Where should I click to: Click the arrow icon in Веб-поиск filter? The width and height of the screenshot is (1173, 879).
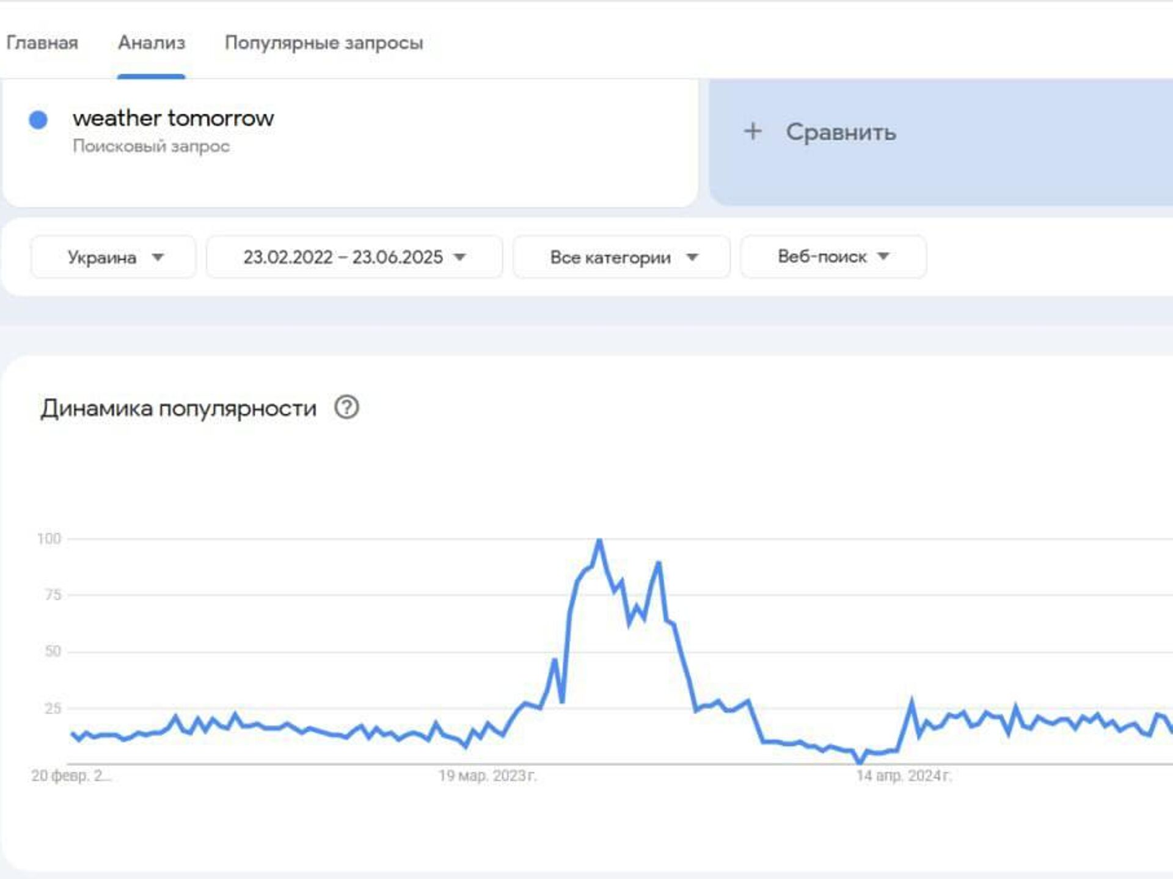point(883,256)
